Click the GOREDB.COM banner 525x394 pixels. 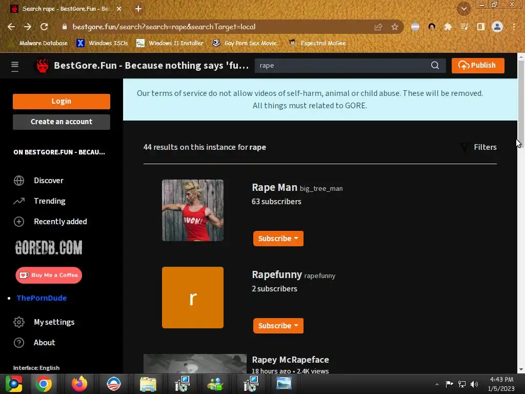(x=49, y=248)
